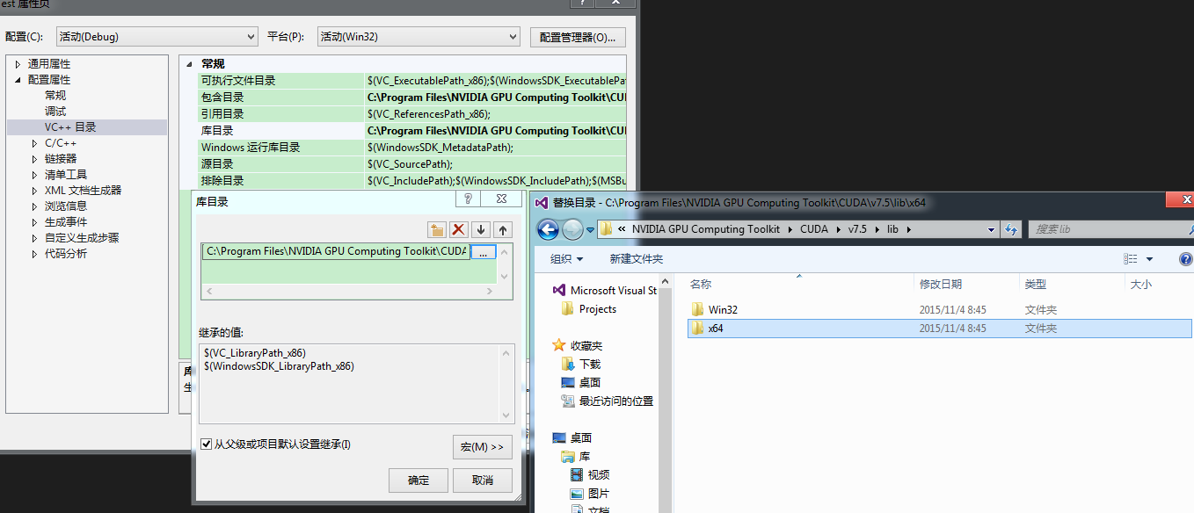Expand 通用属性 tree node
This screenshot has height=513, width=1194.
tap(18, 64)
